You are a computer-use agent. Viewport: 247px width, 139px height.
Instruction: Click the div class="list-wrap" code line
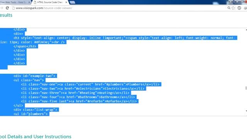(35, 110)
